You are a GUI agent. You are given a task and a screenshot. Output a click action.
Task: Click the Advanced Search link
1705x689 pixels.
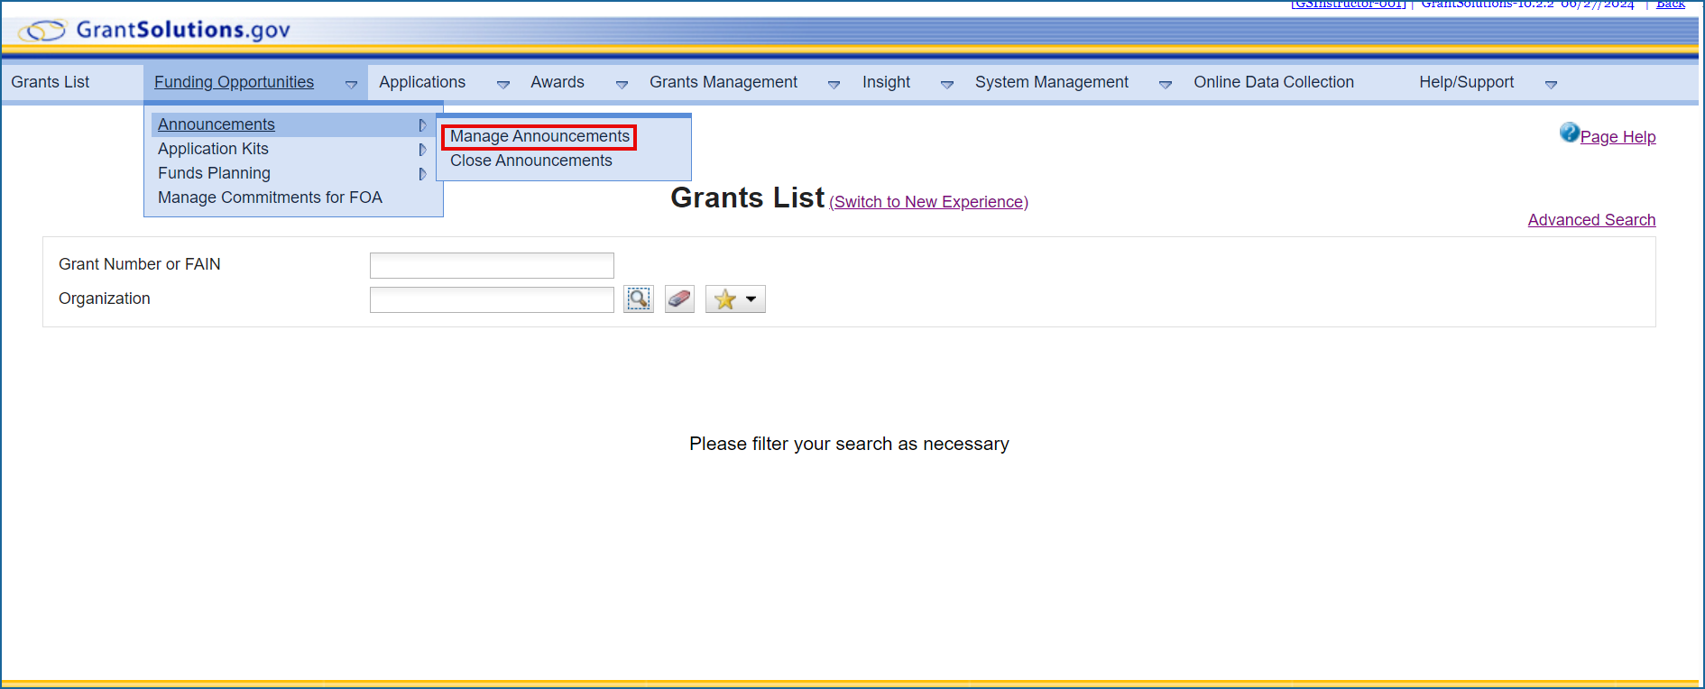1591,220
